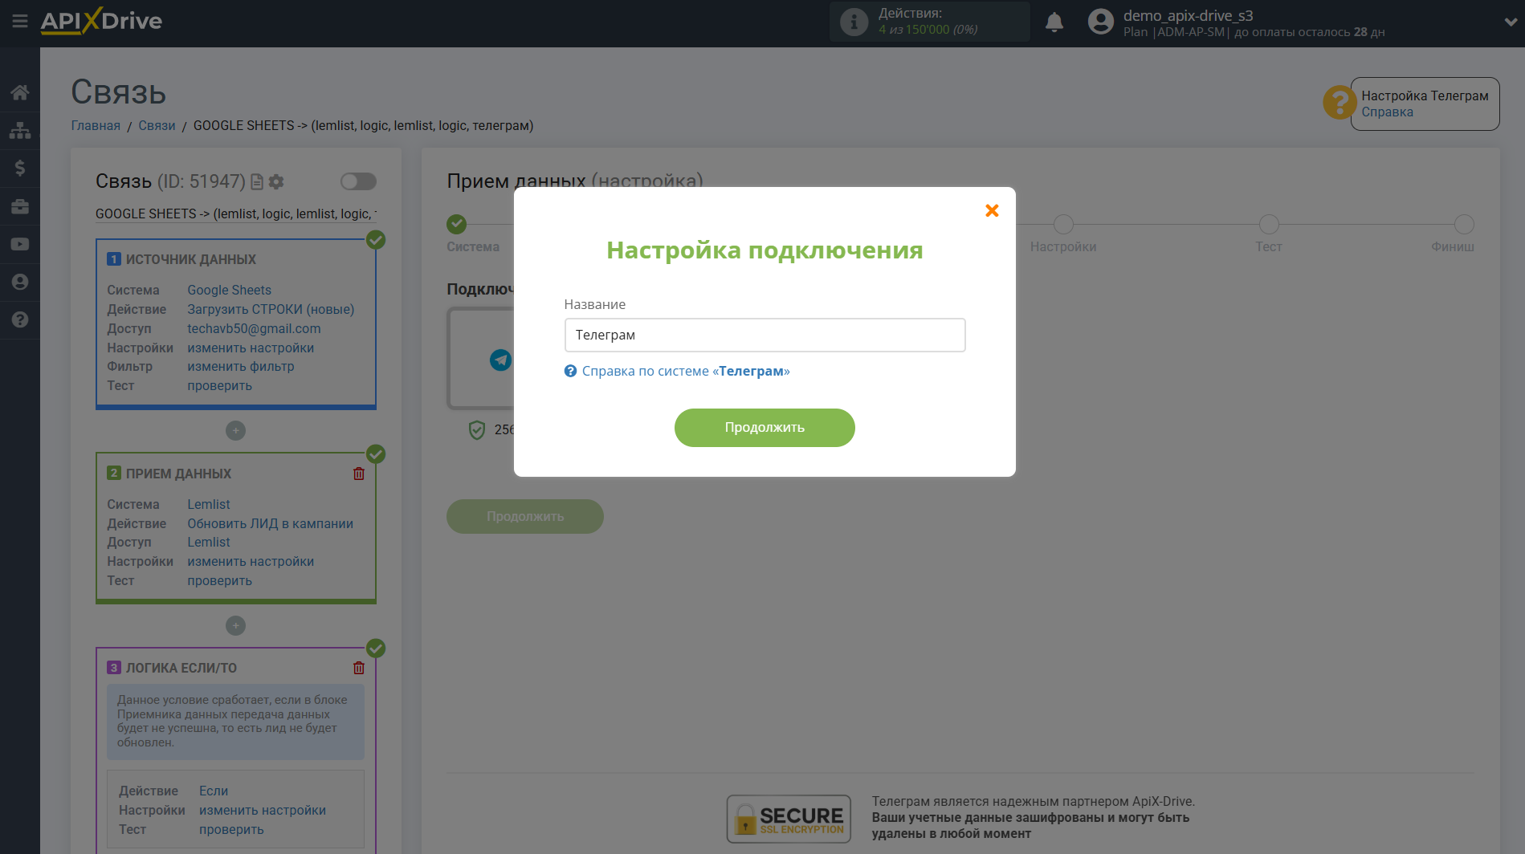1525x854 pixels.
Task: Open the connections sitemap sidebar icon
Action: point(20,130)
